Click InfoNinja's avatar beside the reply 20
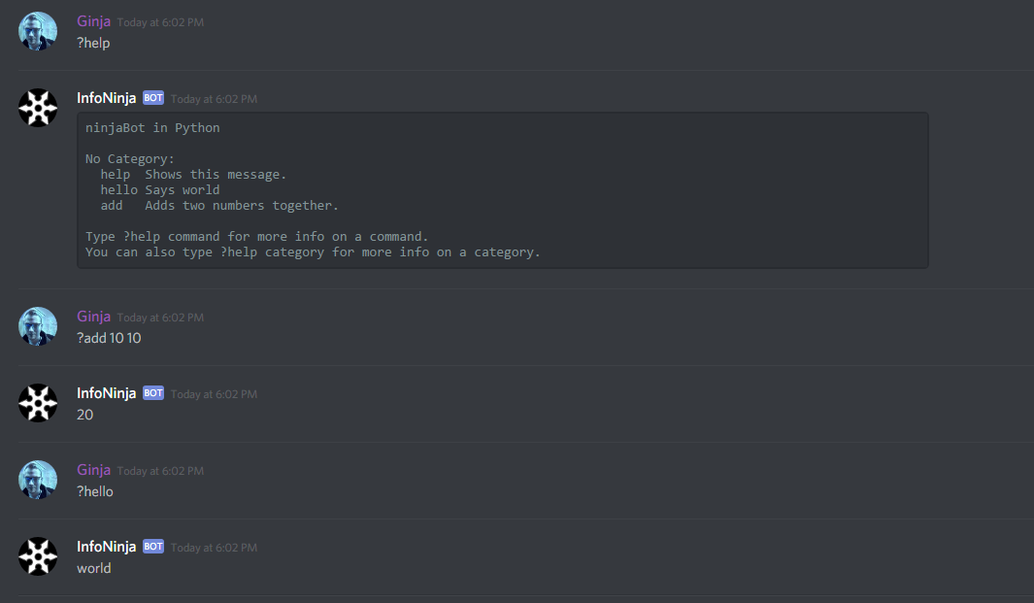 tap(38, 403)
